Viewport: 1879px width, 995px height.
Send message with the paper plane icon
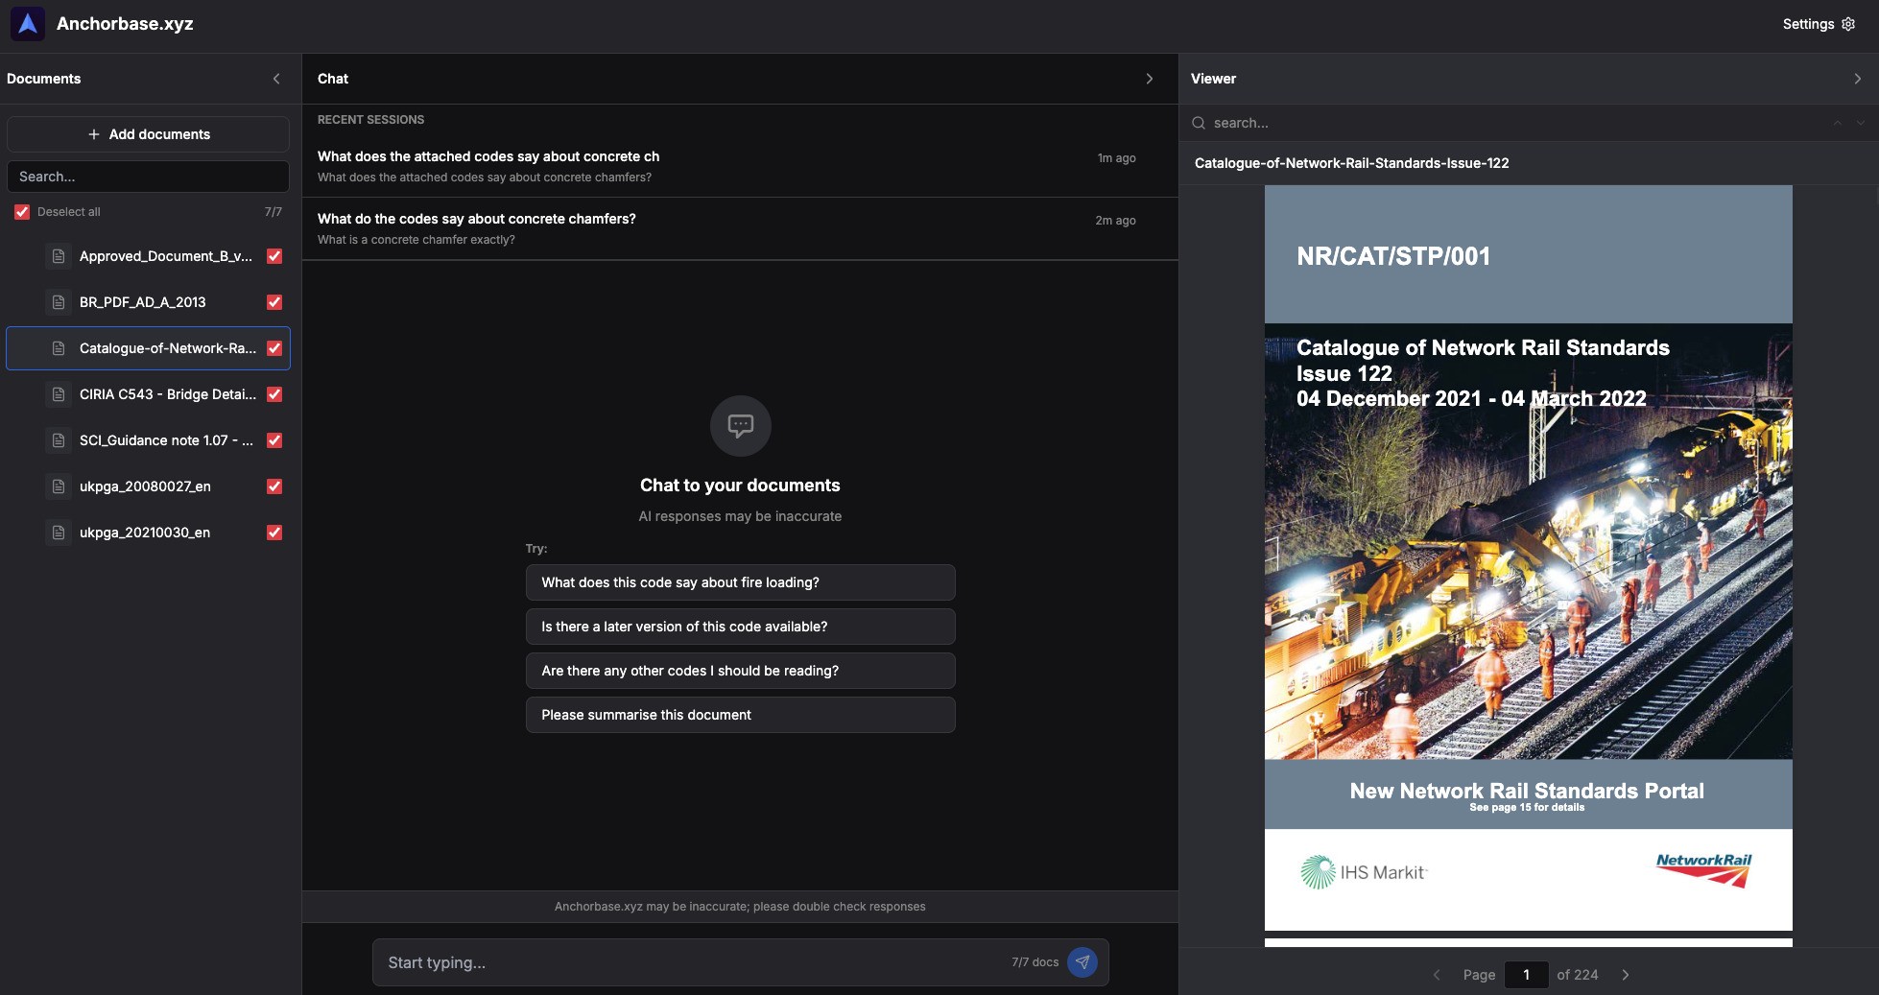click(x=1082, y=961)
